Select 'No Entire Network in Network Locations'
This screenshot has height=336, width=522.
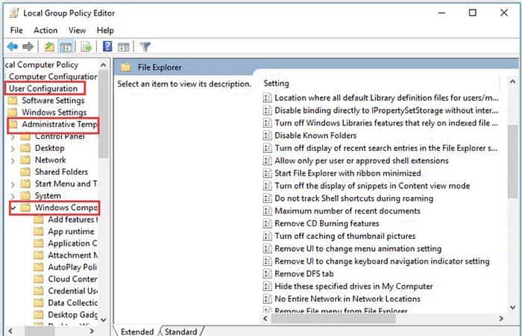(x=348, y=299)
